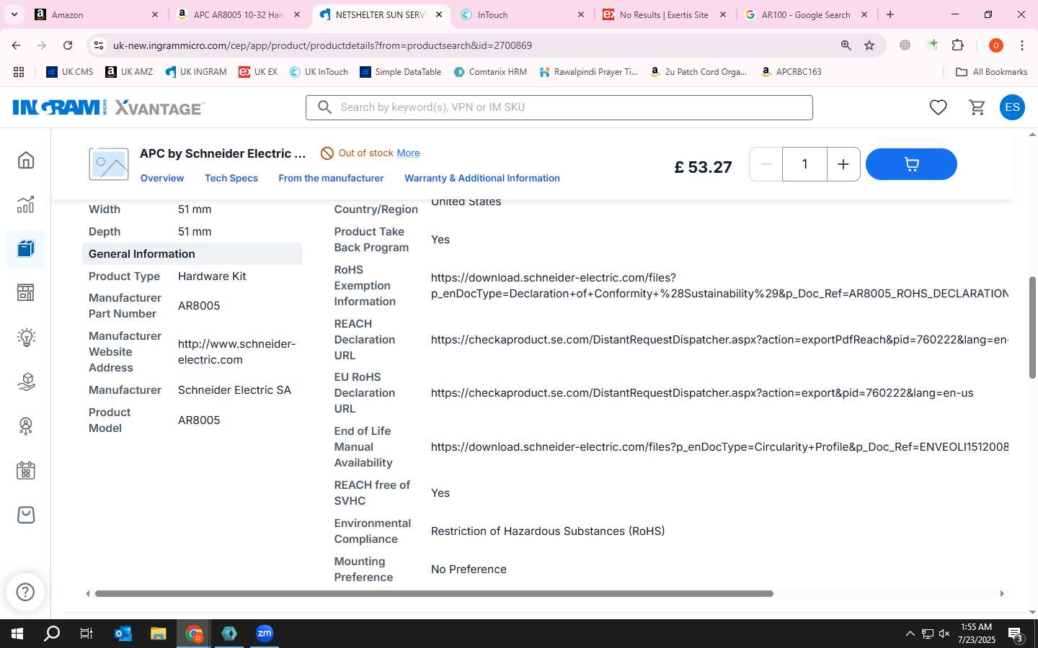
Task: Open the browser zoom magnifier icon
Action: 846,45
